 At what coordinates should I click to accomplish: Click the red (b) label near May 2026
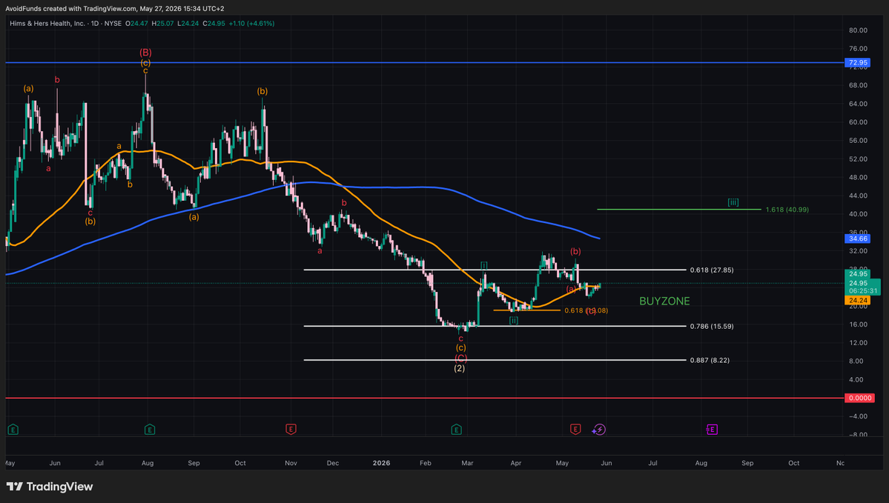[x=575, y=252]
